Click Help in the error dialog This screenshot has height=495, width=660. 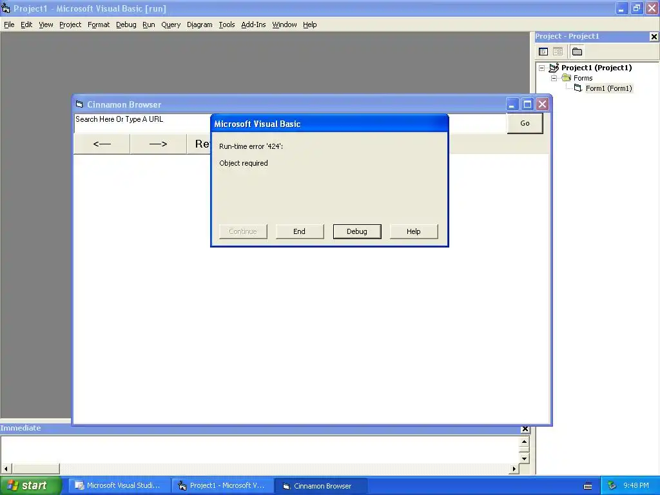(414, 231)
